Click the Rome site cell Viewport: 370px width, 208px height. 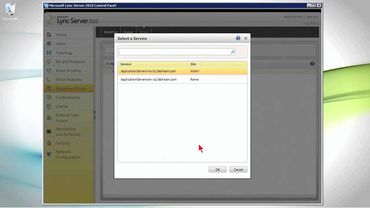(x=195, y=79)
